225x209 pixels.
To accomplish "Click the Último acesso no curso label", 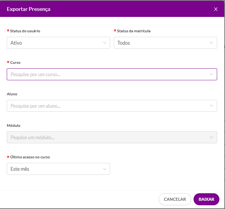I will click(x=30, y=157).
